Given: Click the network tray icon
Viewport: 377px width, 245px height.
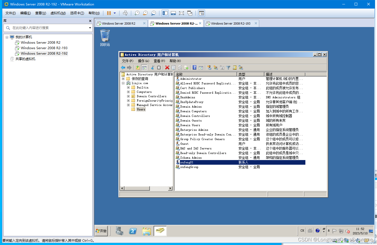Looking at the screenshot, I should (341, 231).
